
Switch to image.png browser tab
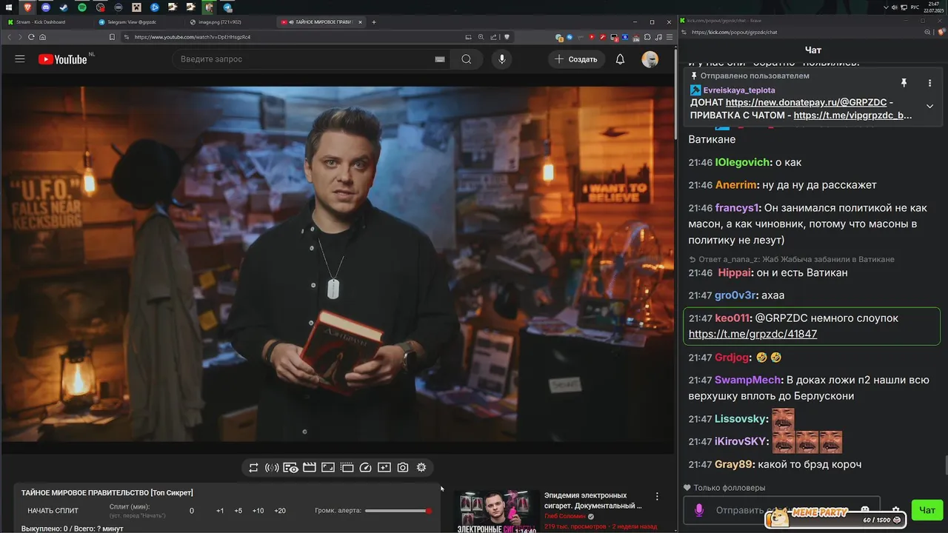click(x=228, y=22)
